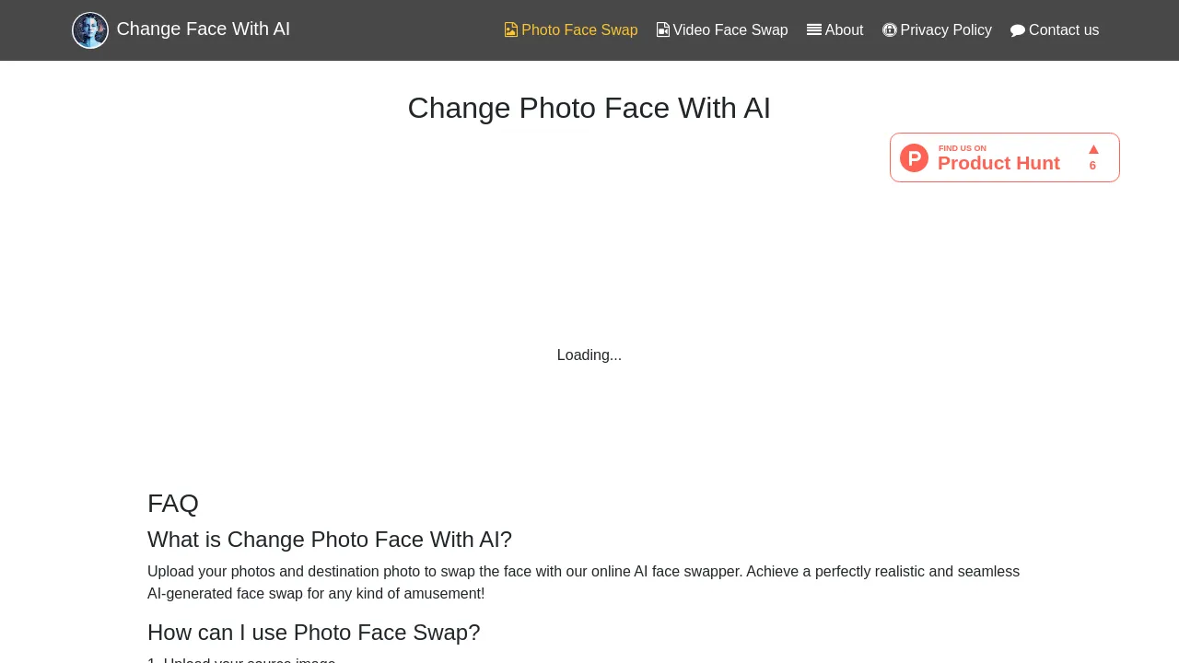1179x663 pixels.
Task: Click the photo icon beside Photo Face Swap
Action: click(x=510, y=29)
